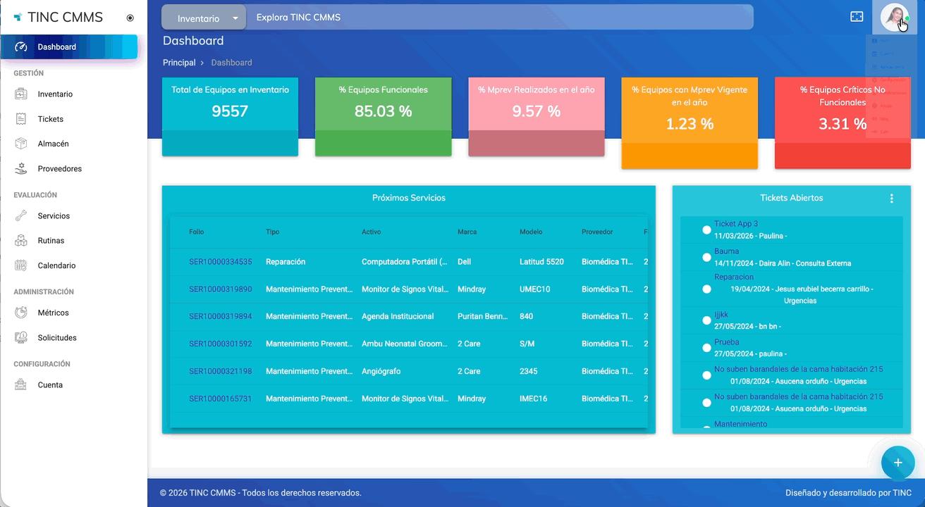
Task: Click the Servicios wrench icon
Action: (21, 216)
